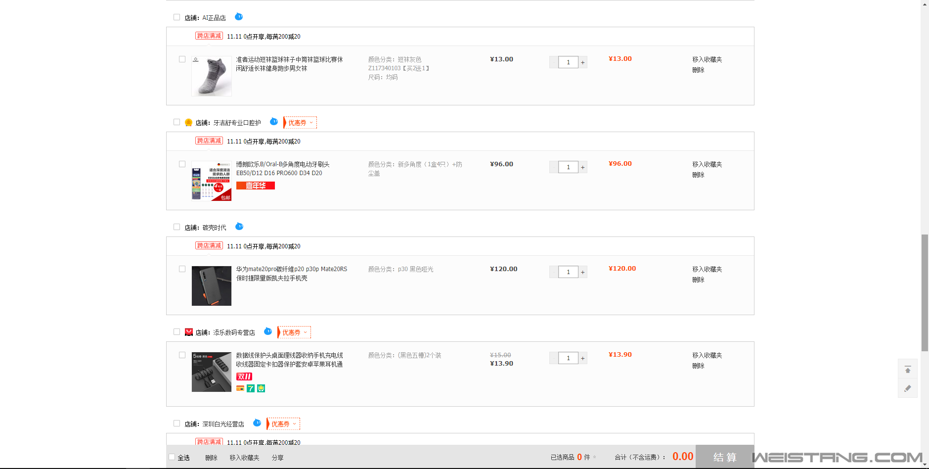The height and width of the screenshot is (469, 929).
Task: Increase quantity of Oral-B toothbrush heads
Action: [x=583, y=167]
